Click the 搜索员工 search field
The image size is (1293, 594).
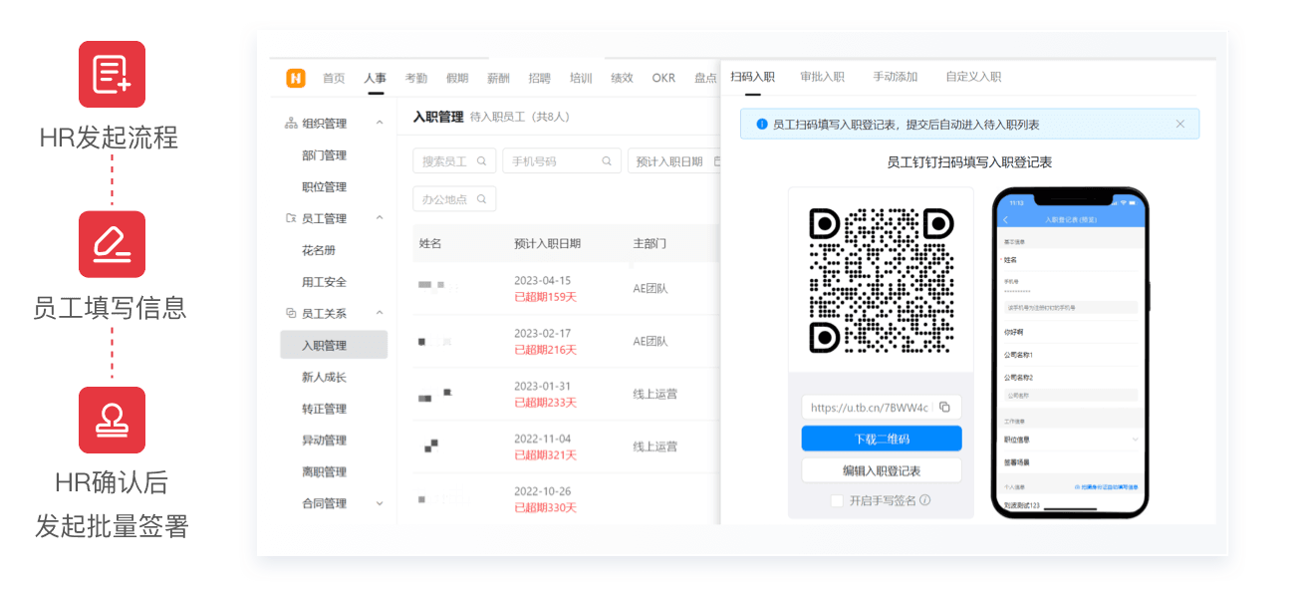[454, 160]
